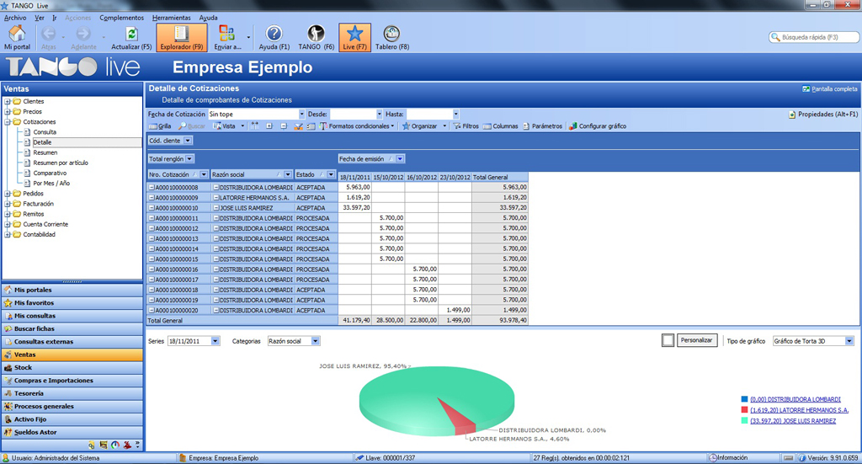The height and width of the screenshot is (464, 862).
Task: Click the Organizar star button
Action: (419, 126)
